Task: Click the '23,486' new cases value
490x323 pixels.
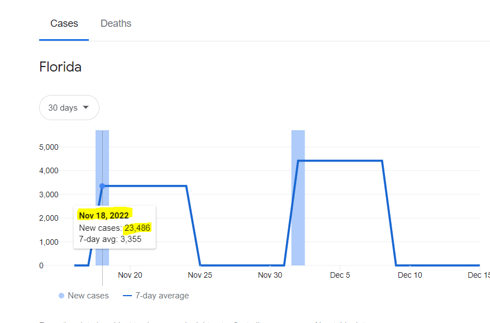Action: (x=137, y=227)
